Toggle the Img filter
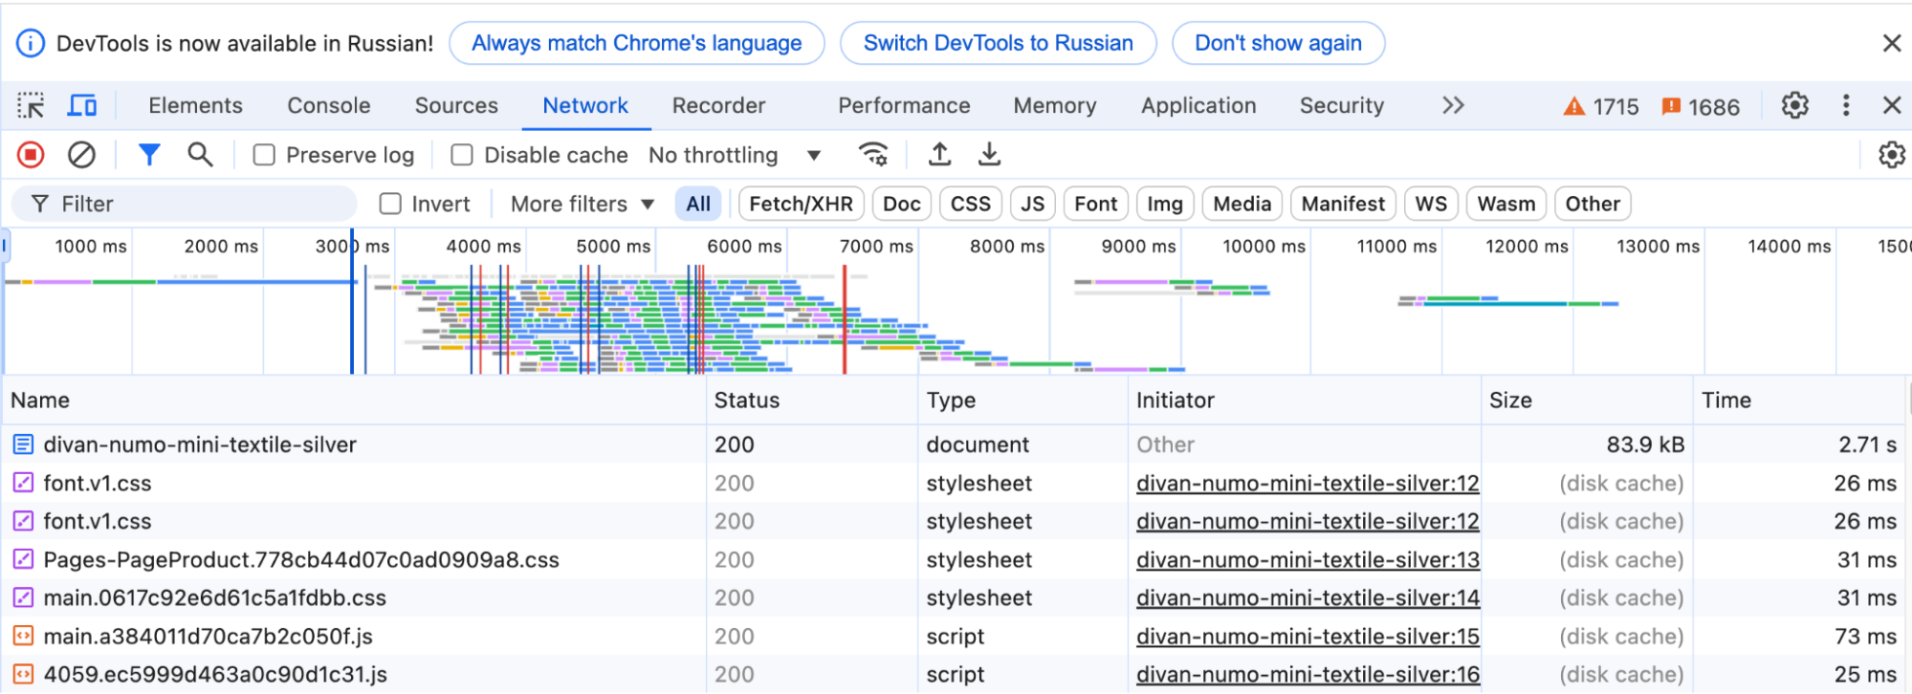Screen dimensions: 1912x694 tap(1165, 204)
